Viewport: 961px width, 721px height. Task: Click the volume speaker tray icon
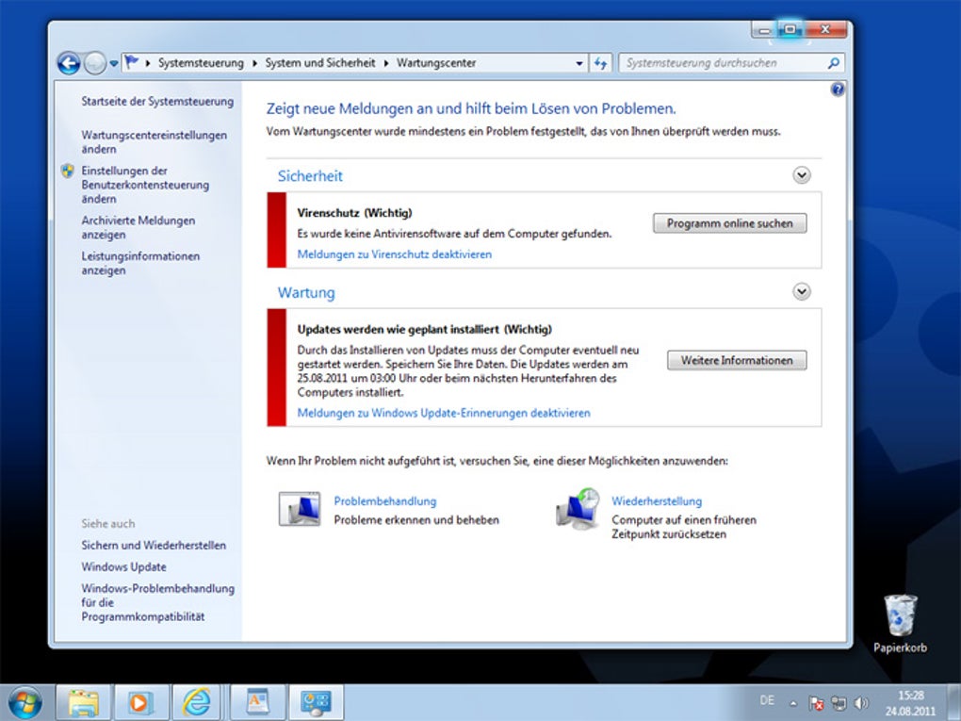pyautogui.click(x=861, y=704)
